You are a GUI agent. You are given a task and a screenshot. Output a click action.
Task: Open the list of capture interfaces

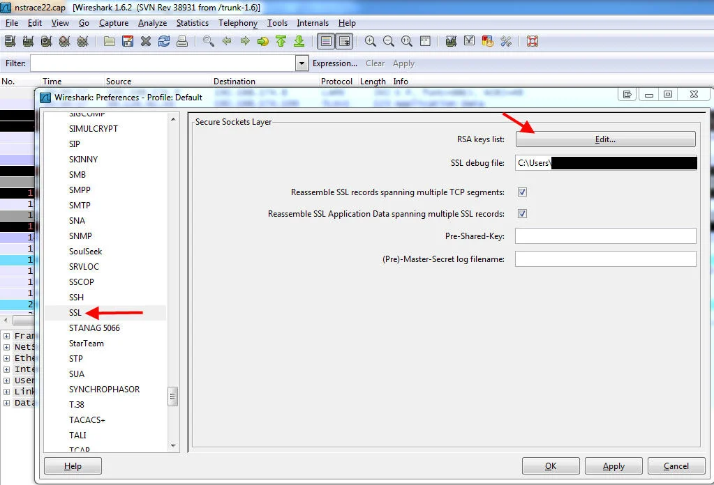click(10, 41)
